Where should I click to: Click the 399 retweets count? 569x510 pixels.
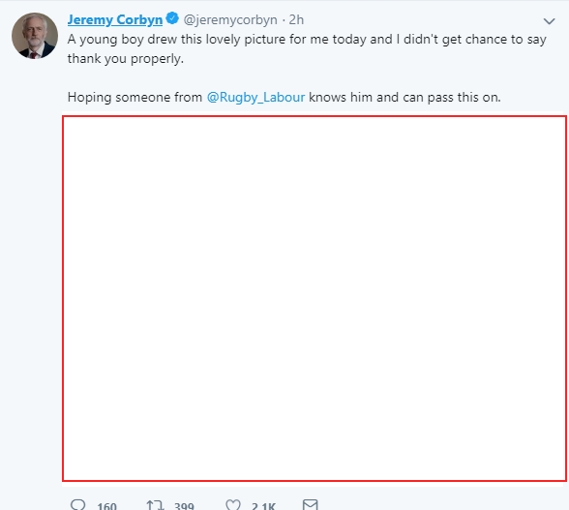tap(184, 505)
